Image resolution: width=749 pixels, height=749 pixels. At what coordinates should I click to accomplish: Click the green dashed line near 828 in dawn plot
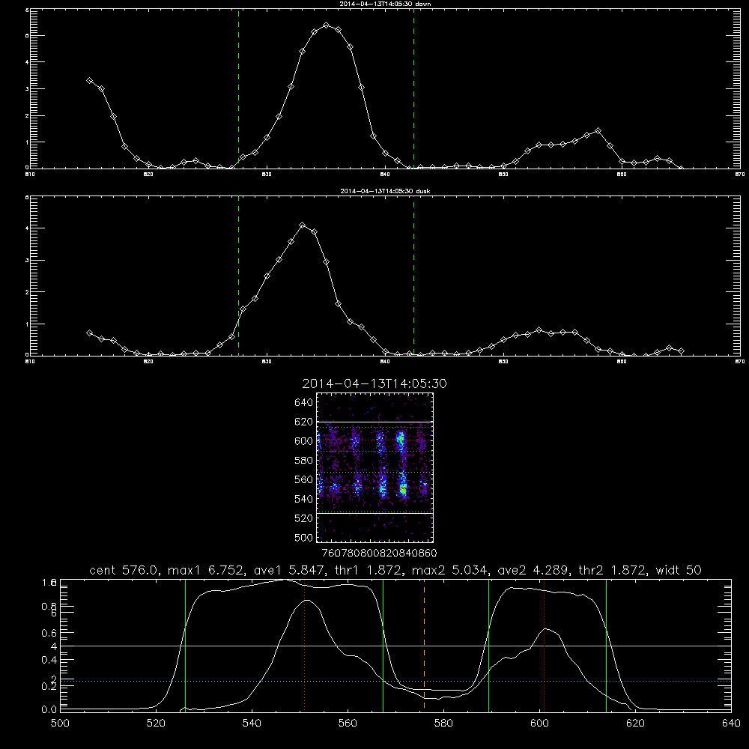239,88
